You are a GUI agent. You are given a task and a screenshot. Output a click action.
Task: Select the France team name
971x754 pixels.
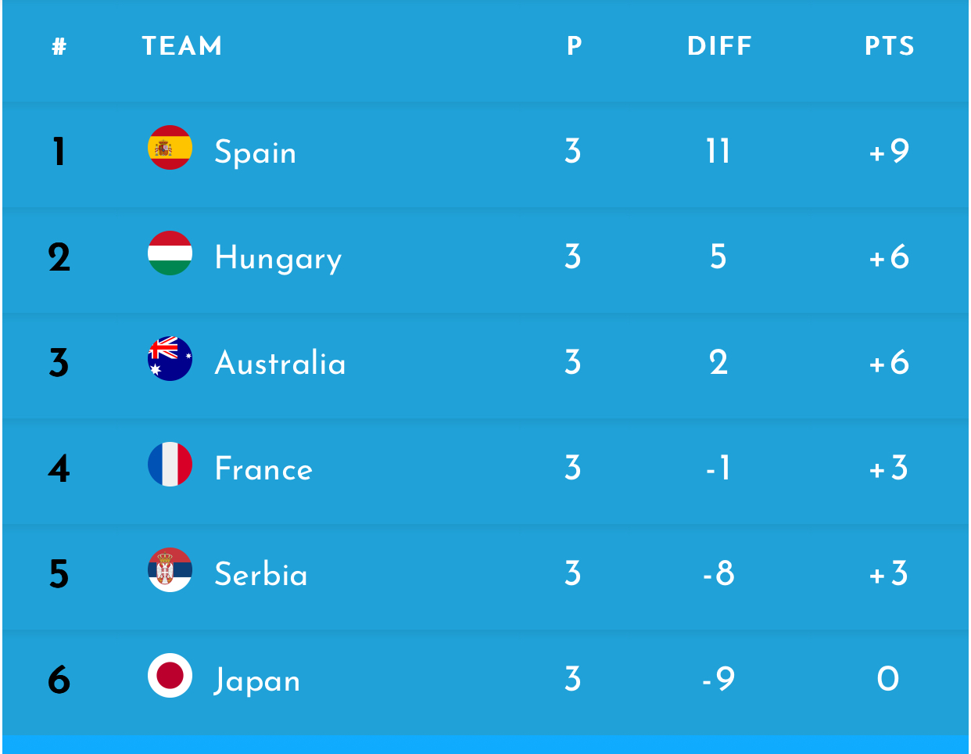point(263,469)
